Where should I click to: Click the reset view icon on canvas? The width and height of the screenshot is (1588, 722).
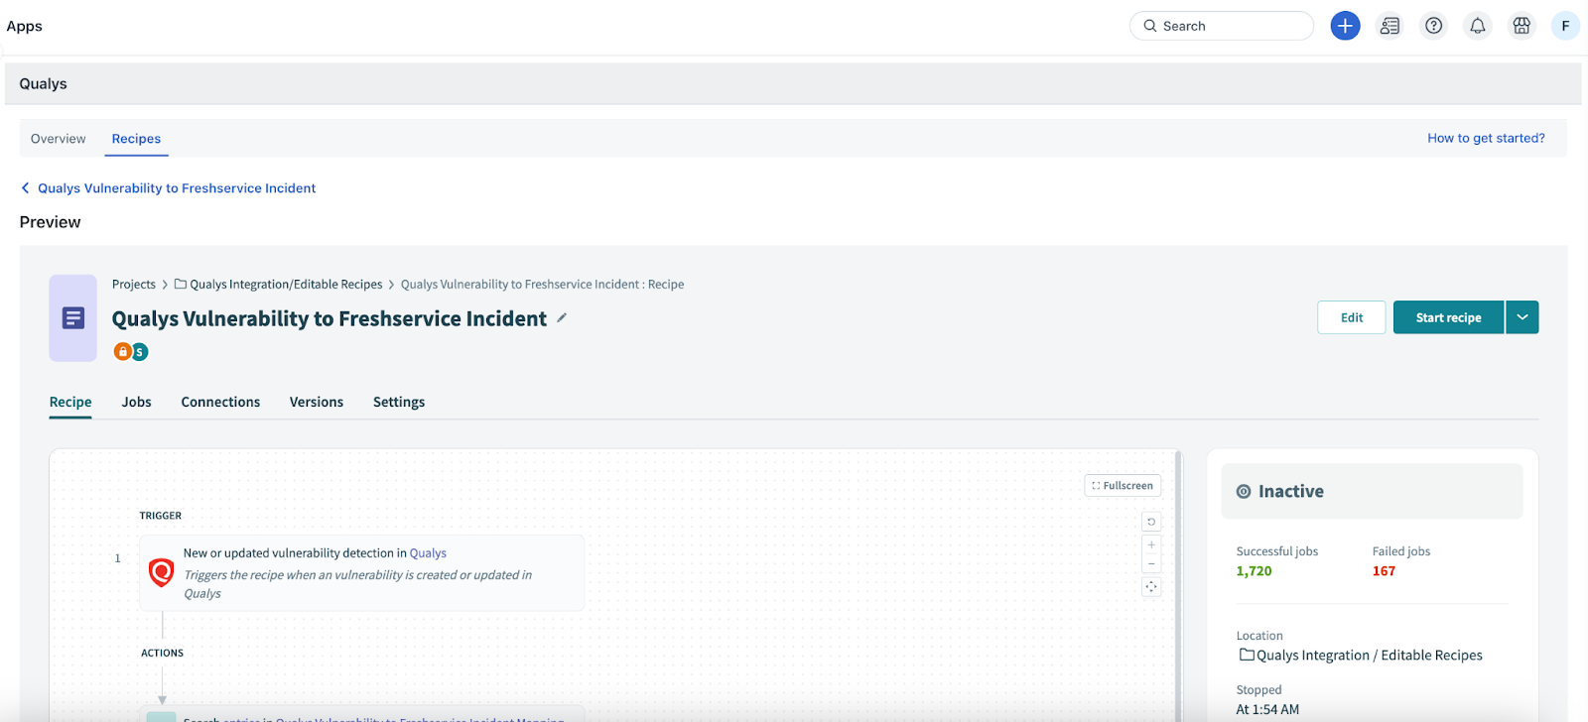coord(1151,522)
